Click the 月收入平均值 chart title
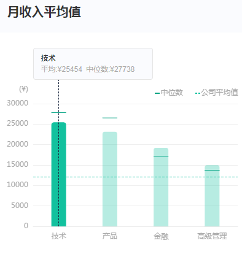This screenshot has height=254, width=242. click(x=44, y=12)
